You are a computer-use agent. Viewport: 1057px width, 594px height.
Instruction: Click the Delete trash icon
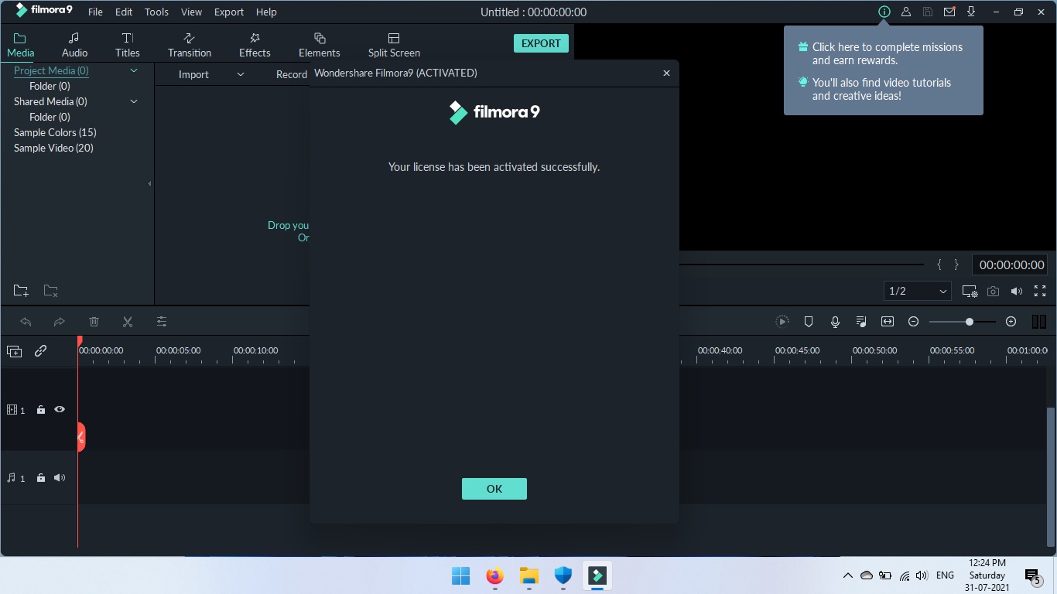click(94, 322)
